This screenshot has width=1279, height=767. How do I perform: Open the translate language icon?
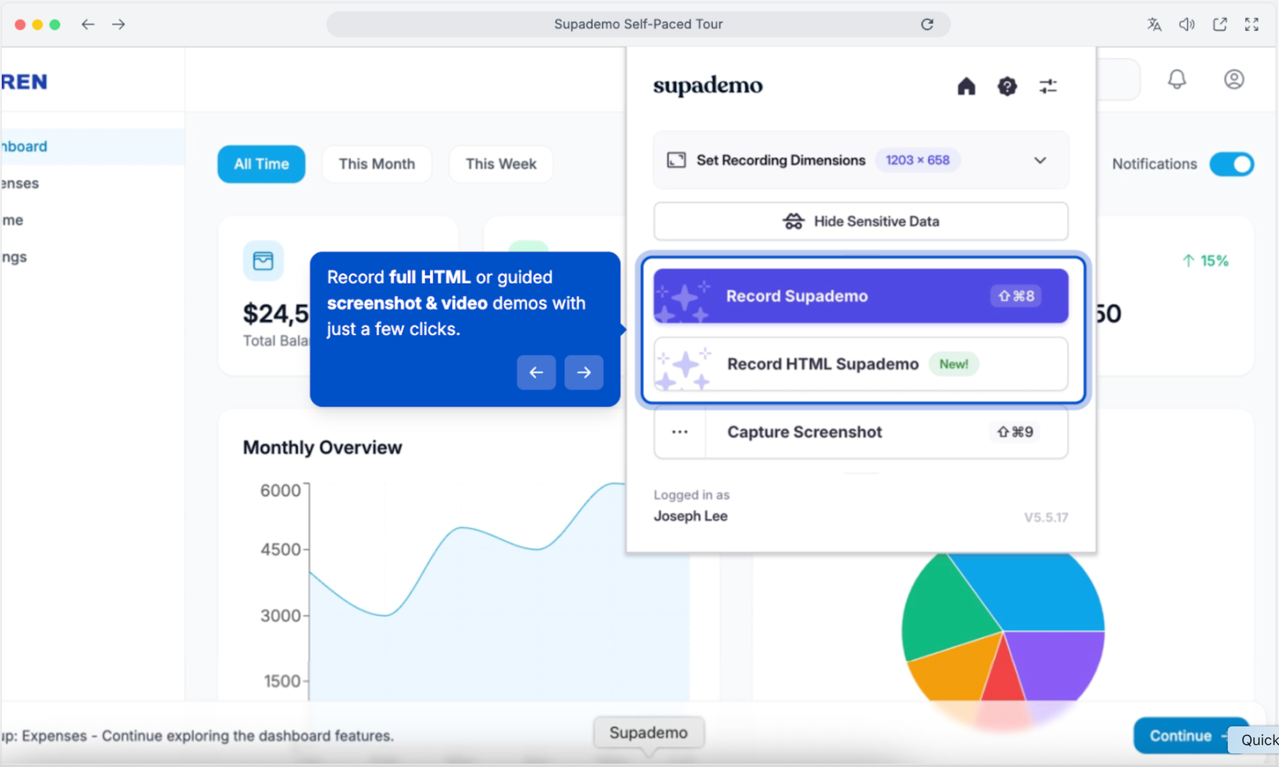pyautogui.click(x=1154, y=24)
